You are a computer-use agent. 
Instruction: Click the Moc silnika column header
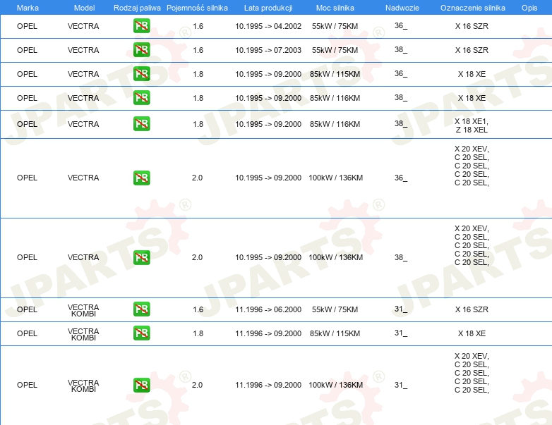tap(335, 8)
